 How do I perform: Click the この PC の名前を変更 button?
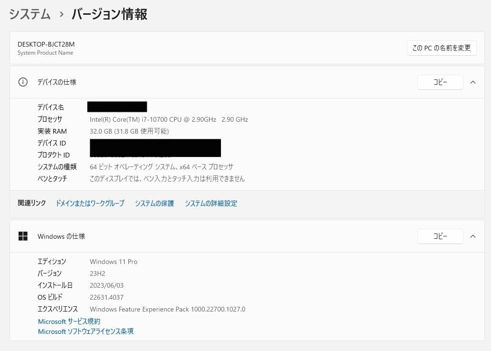(x=442, y=48)
